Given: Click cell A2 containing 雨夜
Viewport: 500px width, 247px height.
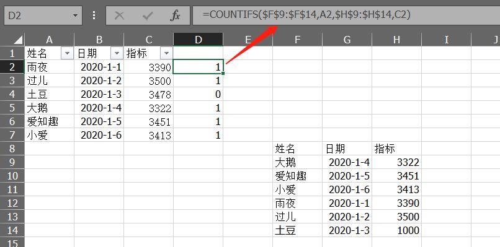Looking at the screenshot, I should tap(50, 67).
